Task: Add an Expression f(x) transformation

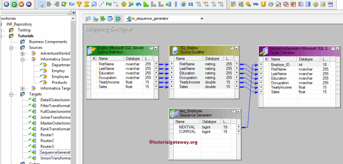Action: [71, 4]
